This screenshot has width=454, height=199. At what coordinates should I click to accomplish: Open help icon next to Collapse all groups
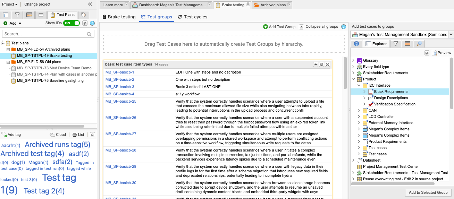344,27
